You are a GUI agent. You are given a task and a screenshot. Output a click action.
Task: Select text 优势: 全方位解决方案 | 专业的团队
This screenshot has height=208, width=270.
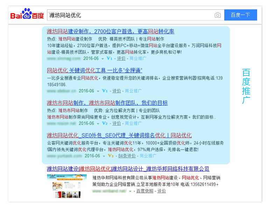pyautogui.click(x=127, y=110)
